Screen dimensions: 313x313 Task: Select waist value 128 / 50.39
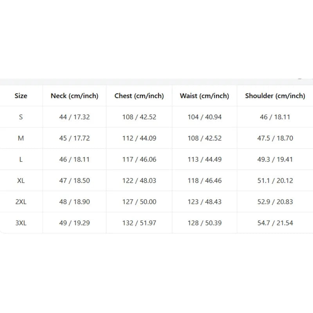204,223
